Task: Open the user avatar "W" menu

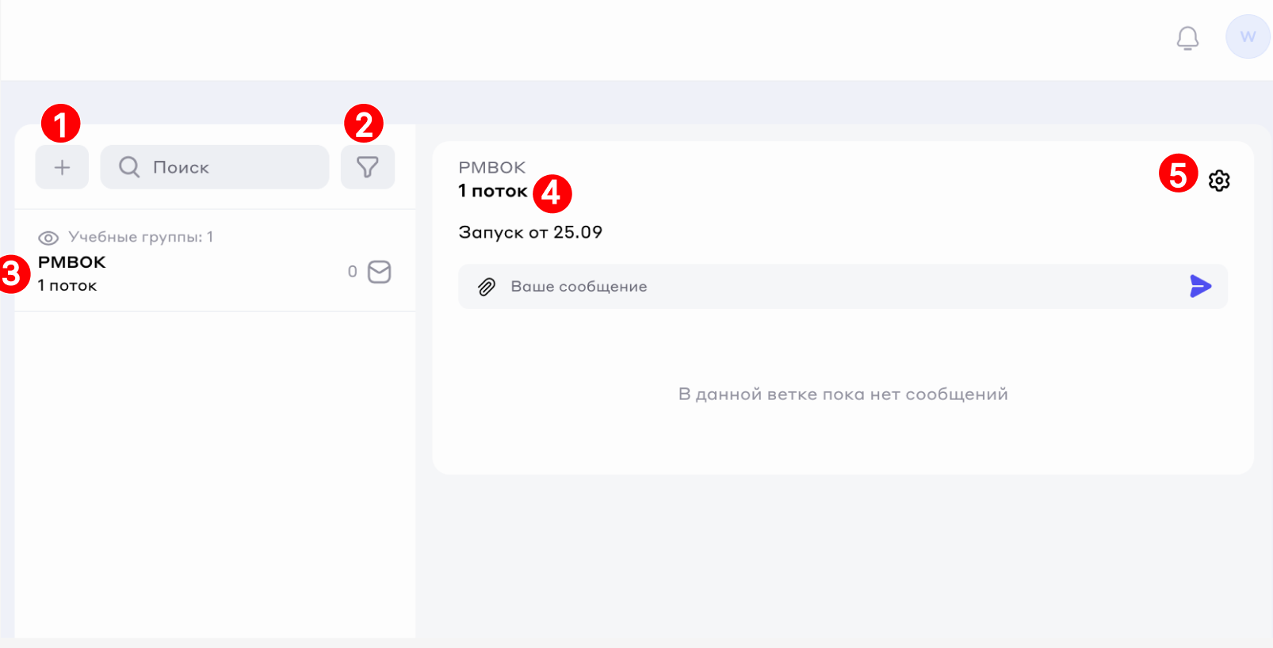Action: (x=1248, y=36)
